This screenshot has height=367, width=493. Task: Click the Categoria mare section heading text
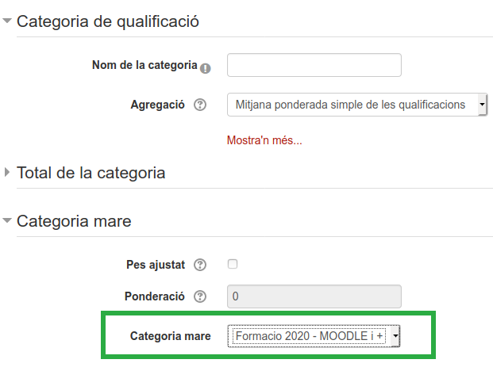pyautogui.click(x=74, y=222)
